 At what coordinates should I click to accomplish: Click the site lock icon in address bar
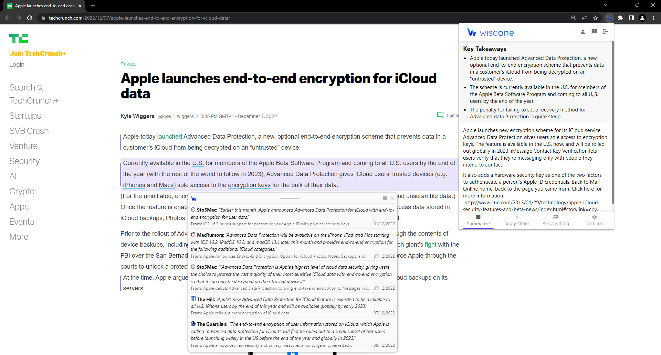click(43, 18)
